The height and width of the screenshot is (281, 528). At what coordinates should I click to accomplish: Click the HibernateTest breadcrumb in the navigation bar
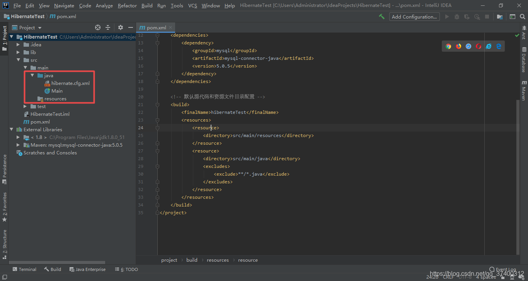click(x=24, y=17)
